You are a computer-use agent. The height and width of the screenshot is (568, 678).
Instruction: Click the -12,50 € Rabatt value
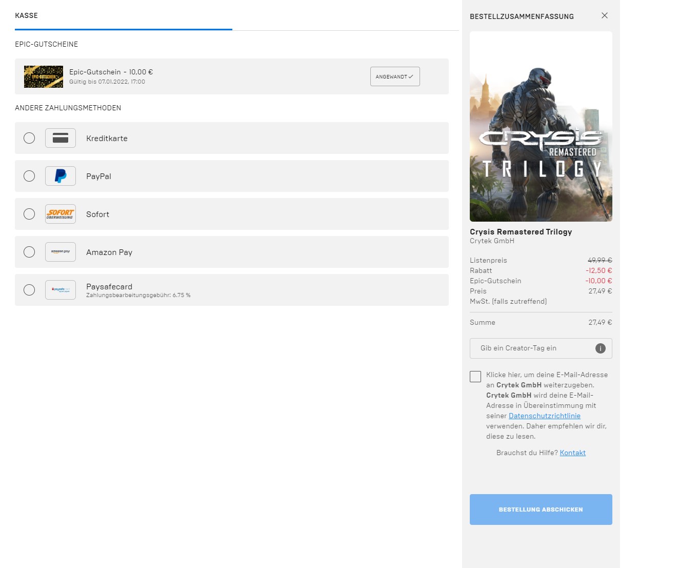[x=599, y=270]
